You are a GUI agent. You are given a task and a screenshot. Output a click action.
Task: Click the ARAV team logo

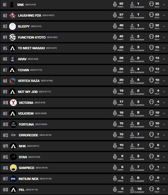coord(12,59)
